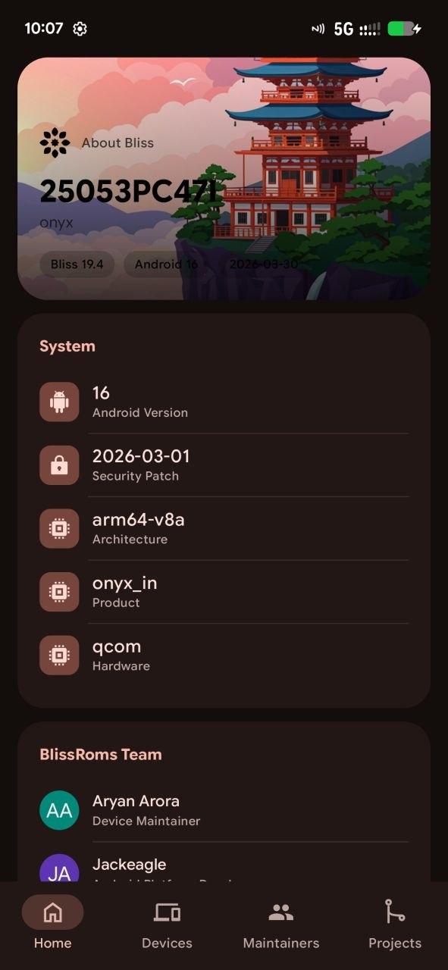Tap the AA avatar for Aryan Arora

click(59, 810)
